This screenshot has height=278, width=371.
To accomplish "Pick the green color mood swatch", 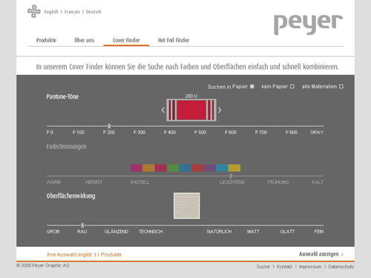I will click(x=173, y=168).
